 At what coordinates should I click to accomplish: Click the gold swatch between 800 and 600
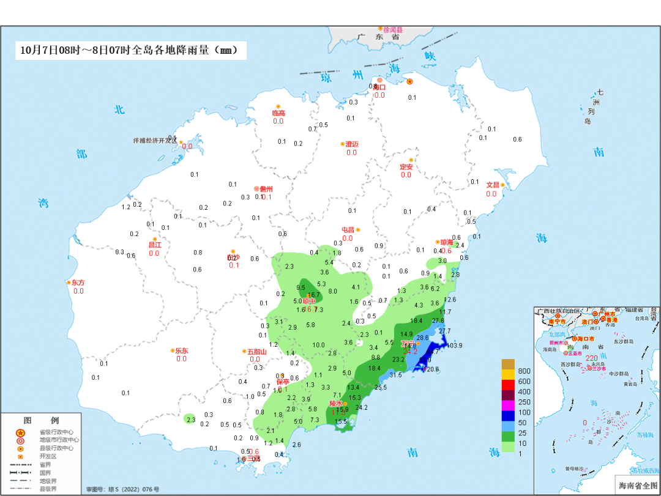tap(508, 375)
